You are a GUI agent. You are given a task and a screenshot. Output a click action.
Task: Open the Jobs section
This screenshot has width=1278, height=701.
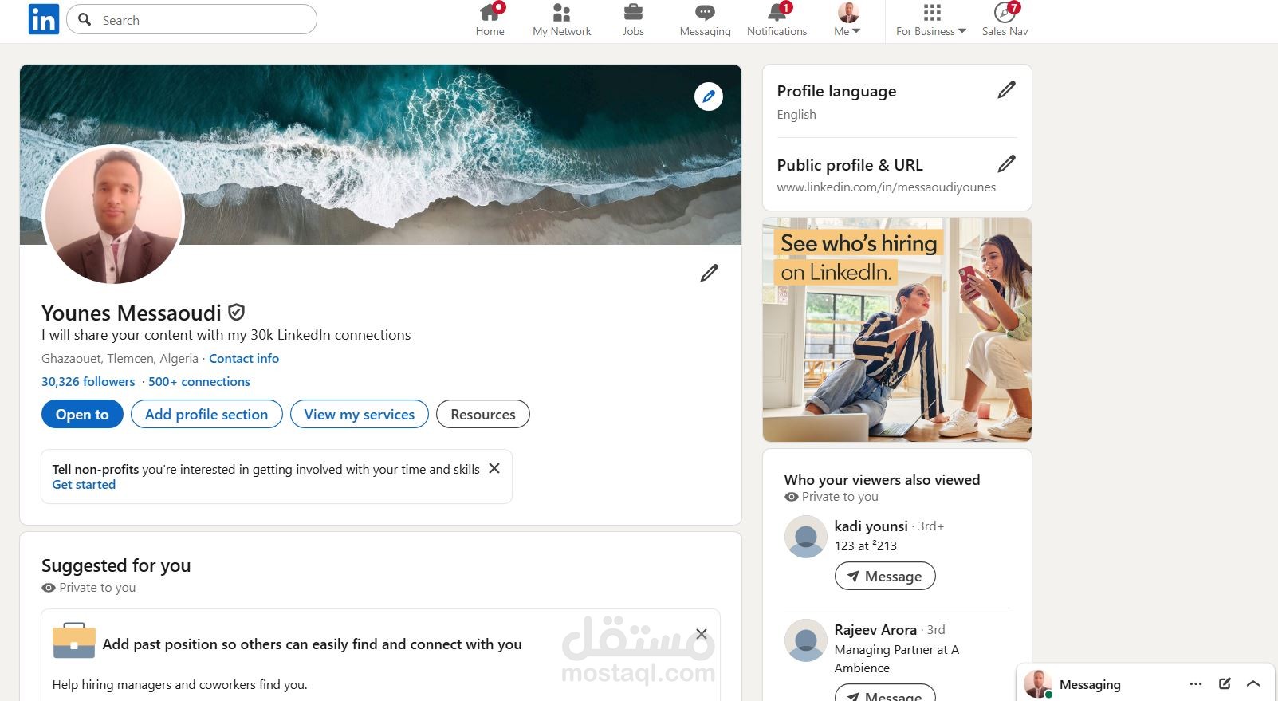(633, 21)
